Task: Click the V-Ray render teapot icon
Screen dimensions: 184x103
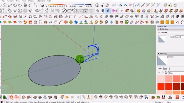Action: [69, 11]
